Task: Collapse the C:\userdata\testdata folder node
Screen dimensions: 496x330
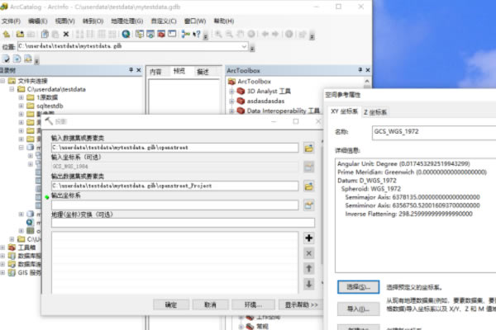Action: (12, 89)
